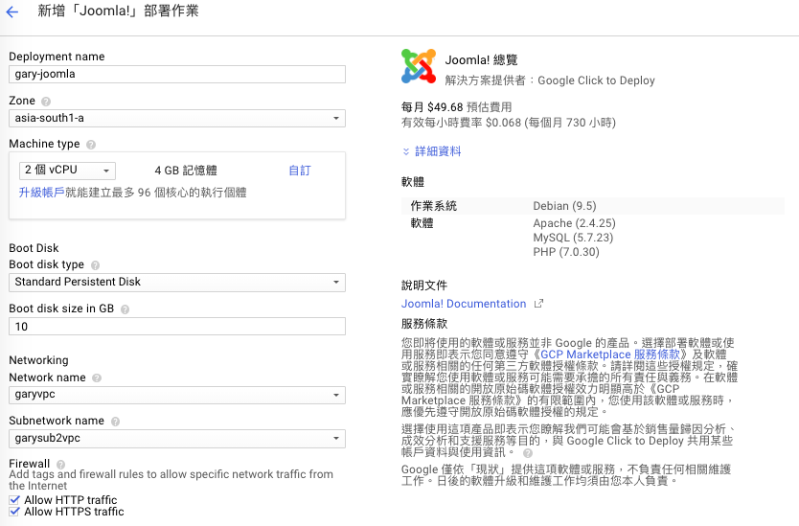Viewport: 799px width, 526px height.
Task: Click the 4 GB 記憶體 memory text
Action: [186, 171]
